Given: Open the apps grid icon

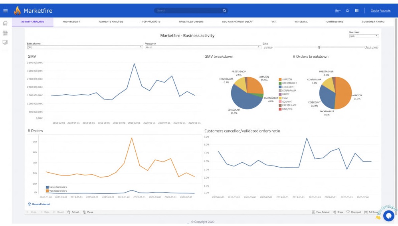Looking at the screenshot, I should point(356,11).
